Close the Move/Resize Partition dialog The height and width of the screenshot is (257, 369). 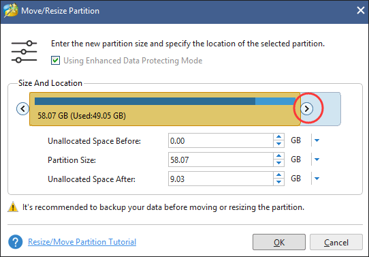coord(361,10)
